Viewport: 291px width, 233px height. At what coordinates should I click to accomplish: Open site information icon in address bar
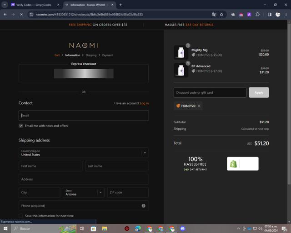coord(31,14)
